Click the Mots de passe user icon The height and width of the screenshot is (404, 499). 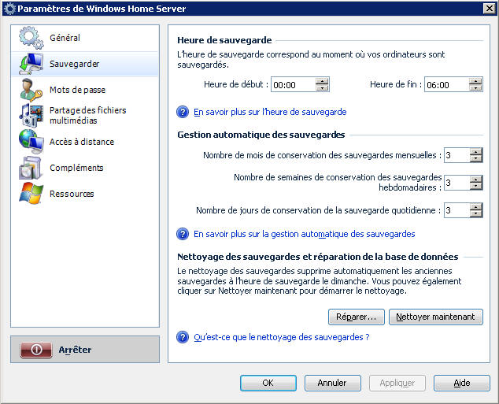(31, 90)
